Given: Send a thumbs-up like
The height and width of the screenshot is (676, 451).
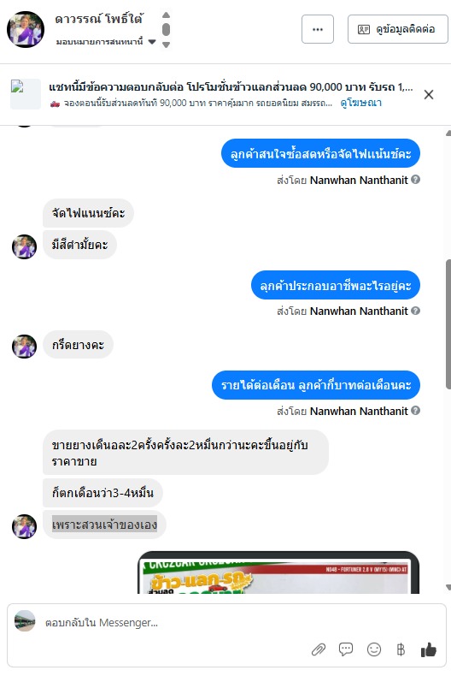Looking at the screenshot, I should pos(429,649).
